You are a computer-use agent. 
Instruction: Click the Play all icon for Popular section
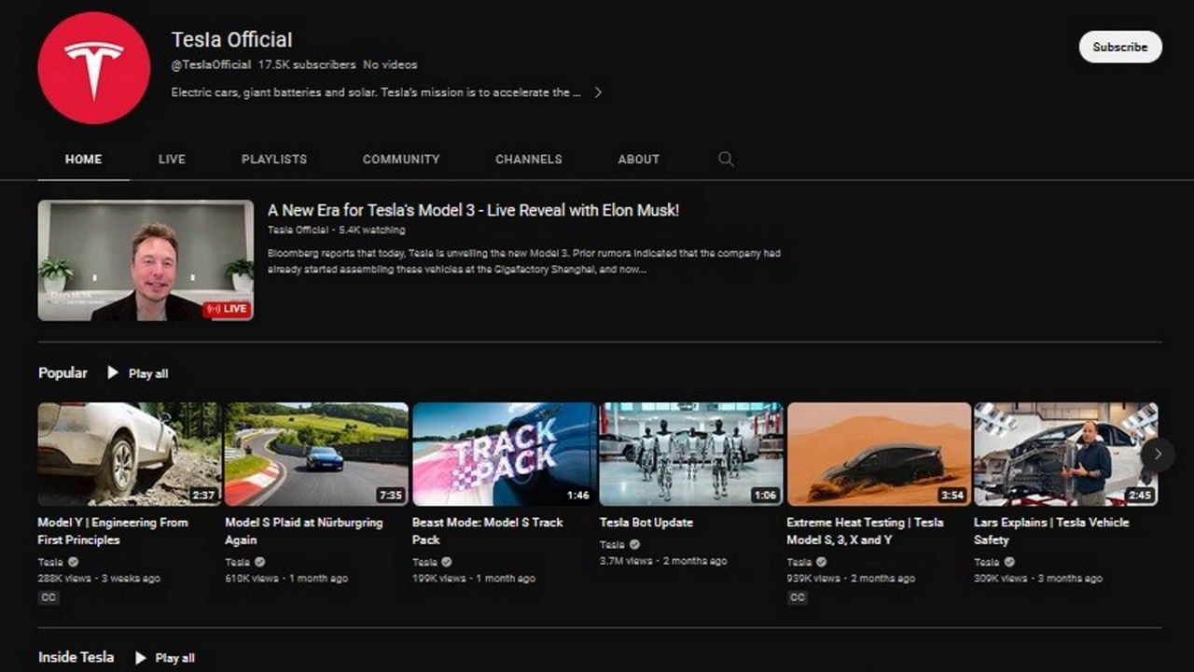point(112,373)
